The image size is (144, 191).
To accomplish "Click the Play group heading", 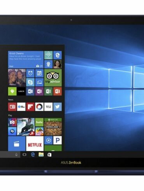I will [10, 115].
